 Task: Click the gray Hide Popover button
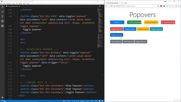[128, 42]
